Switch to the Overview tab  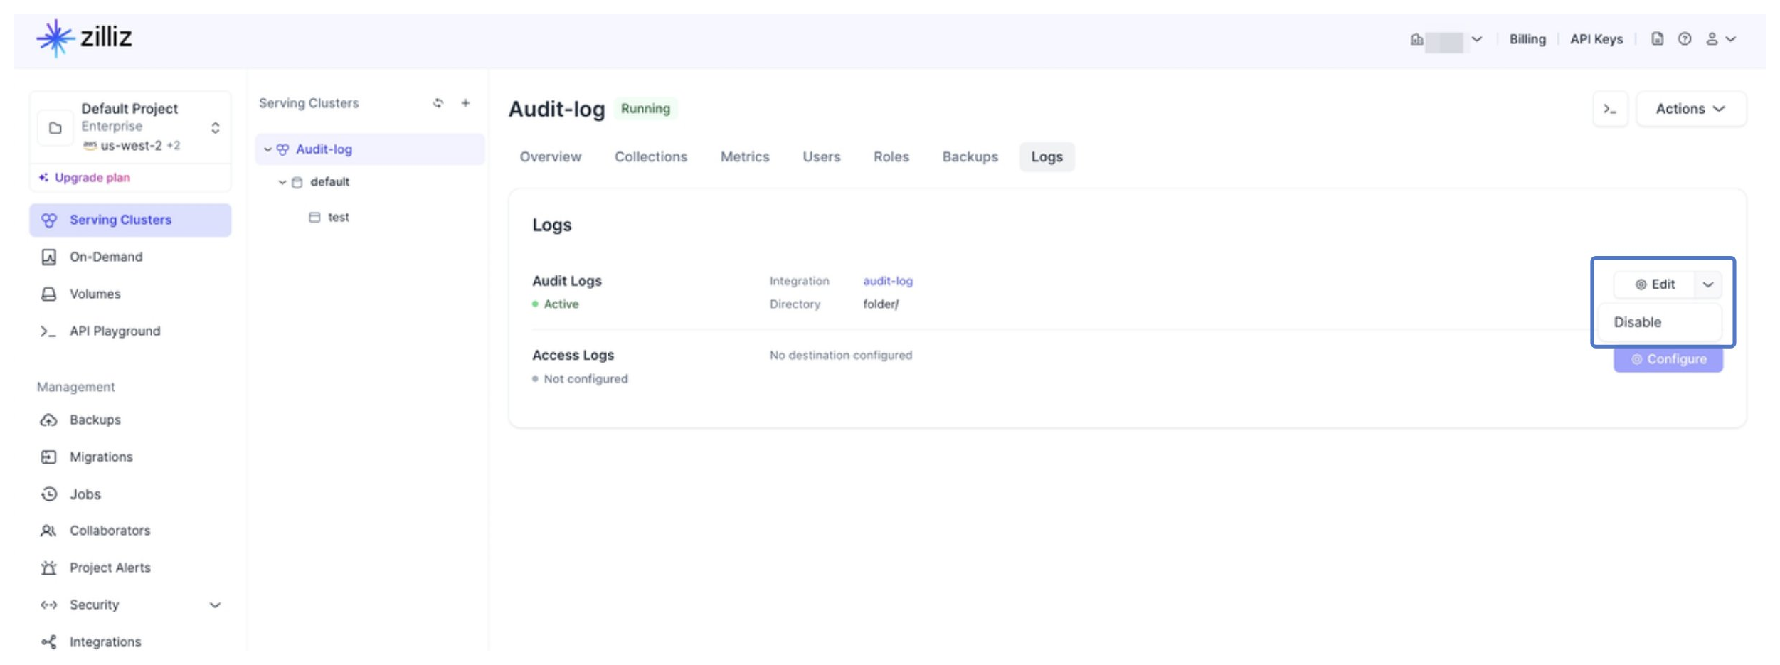coord(550,156)
